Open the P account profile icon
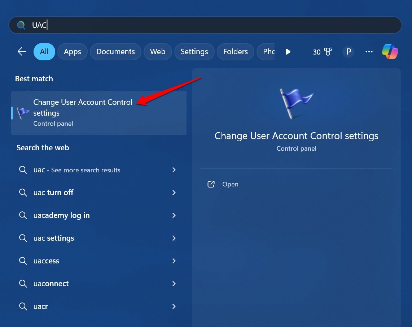Viewport: 412px width, 327px height. tap(349, 52)
